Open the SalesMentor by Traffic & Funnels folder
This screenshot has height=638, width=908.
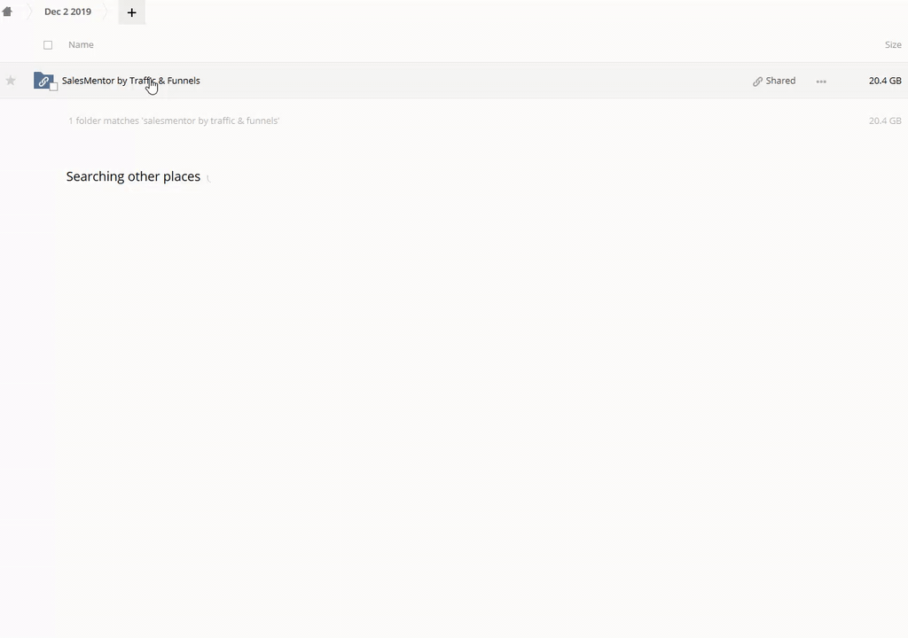(130, 81)
